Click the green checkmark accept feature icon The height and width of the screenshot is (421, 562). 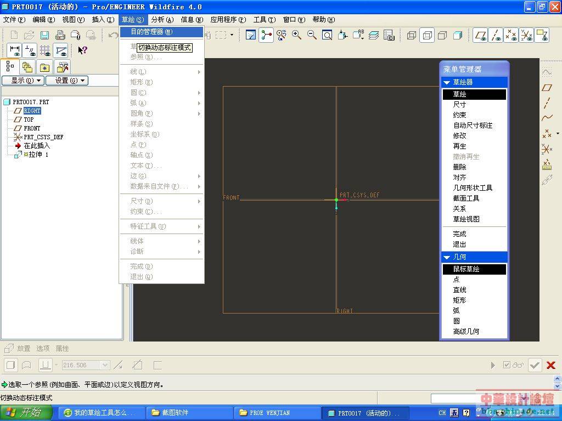point(535,365)
